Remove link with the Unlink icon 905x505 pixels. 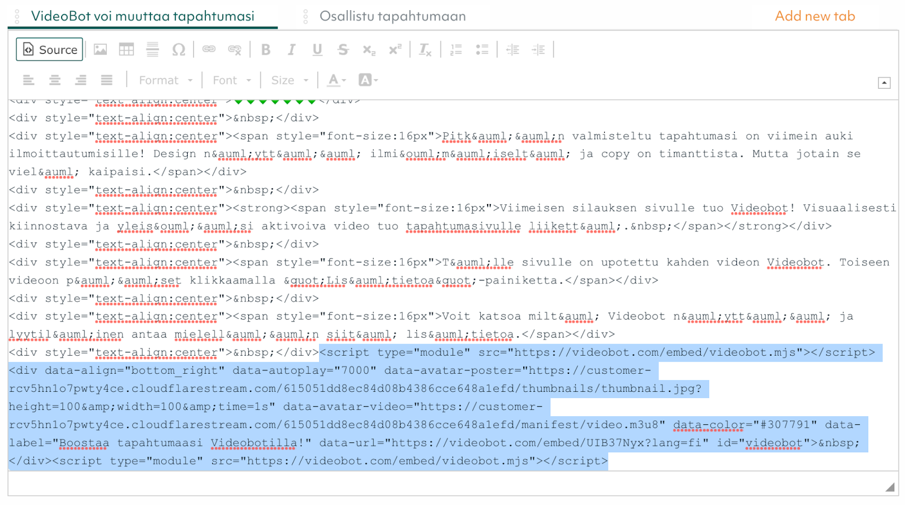click(235, 50)
